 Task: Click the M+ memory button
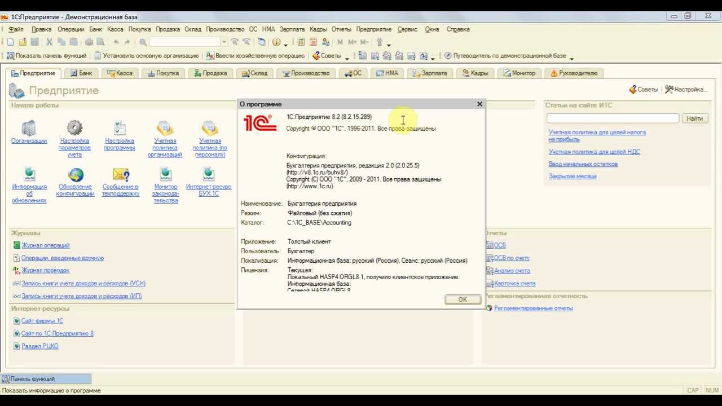point(353,42)
